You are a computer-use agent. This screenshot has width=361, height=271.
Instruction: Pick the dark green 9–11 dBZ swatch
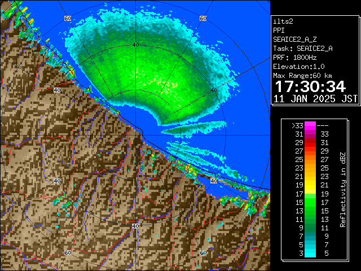tap(310, 228)
